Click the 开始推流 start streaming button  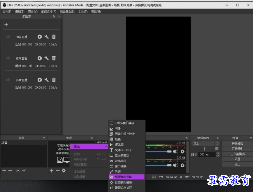(x=237, y=143)
